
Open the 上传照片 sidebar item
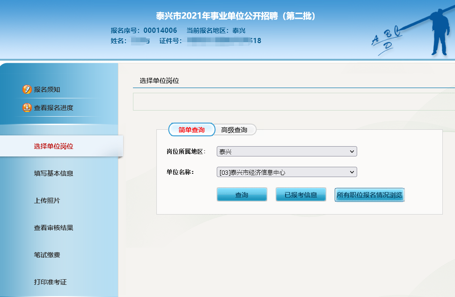point(47,200)
